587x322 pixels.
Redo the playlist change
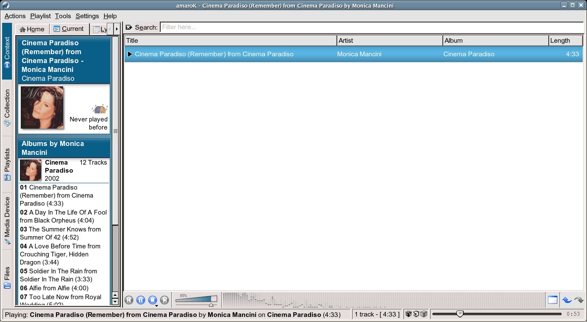pos(579,300)
